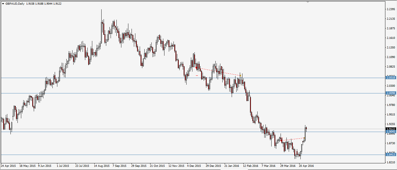
Task: Click the 7 Mar 2016 date label
Action: pos(269,166)
